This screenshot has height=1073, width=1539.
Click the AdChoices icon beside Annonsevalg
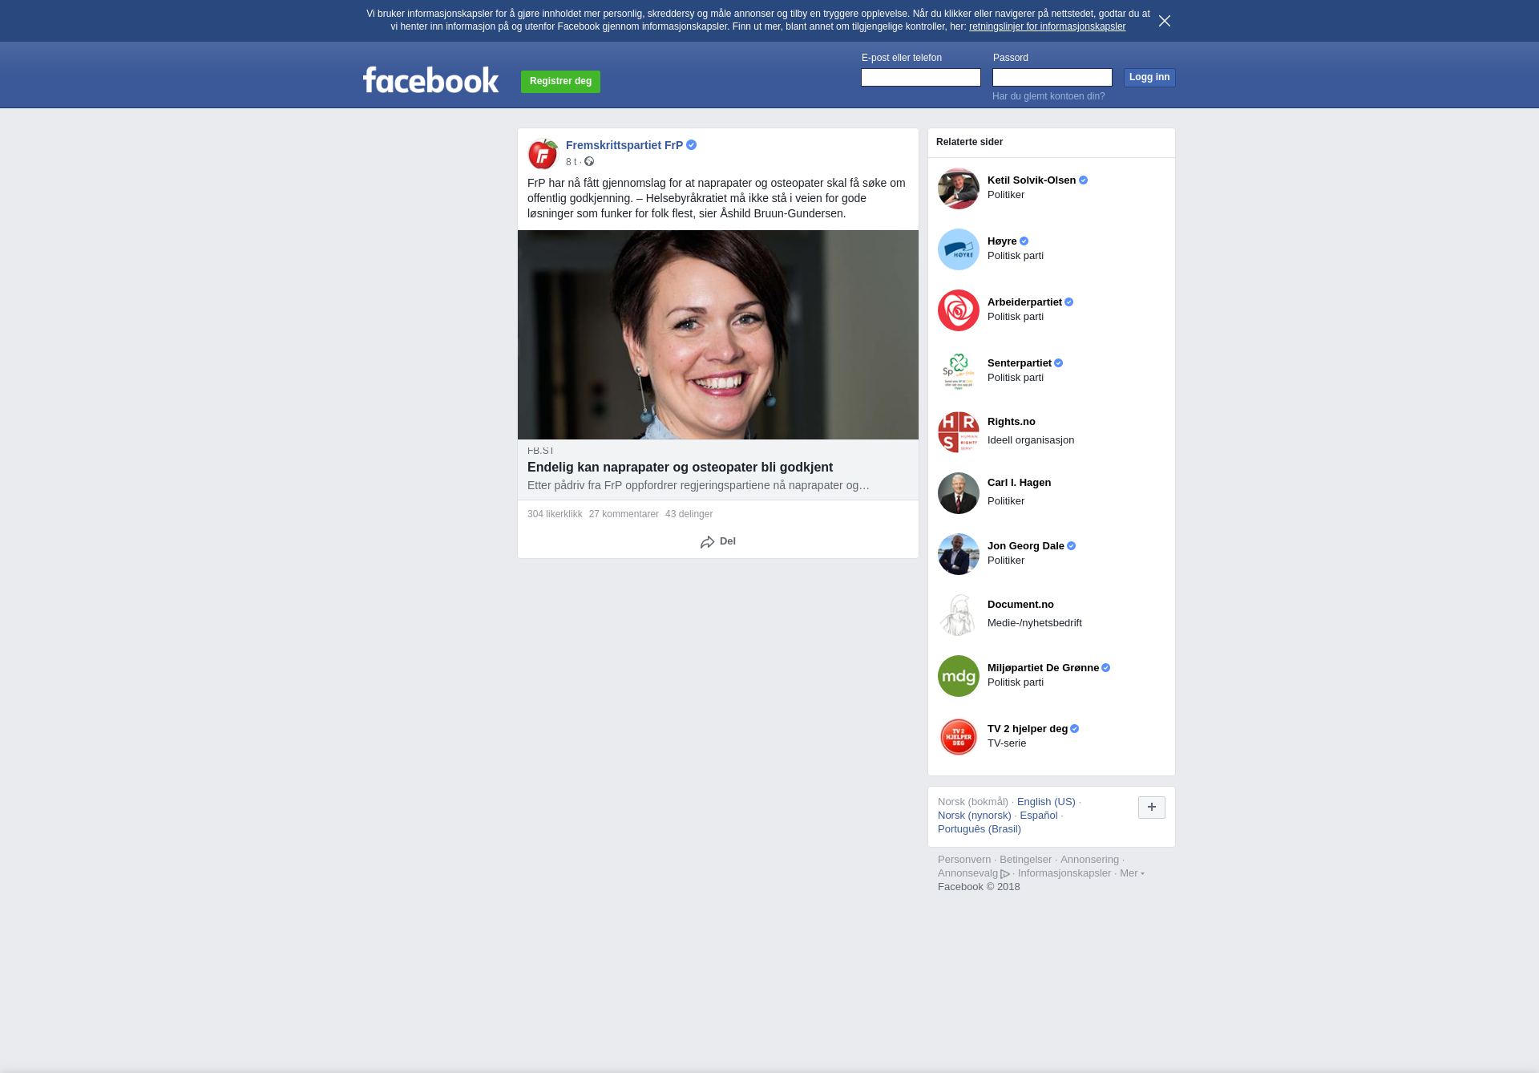(1005, 874)
